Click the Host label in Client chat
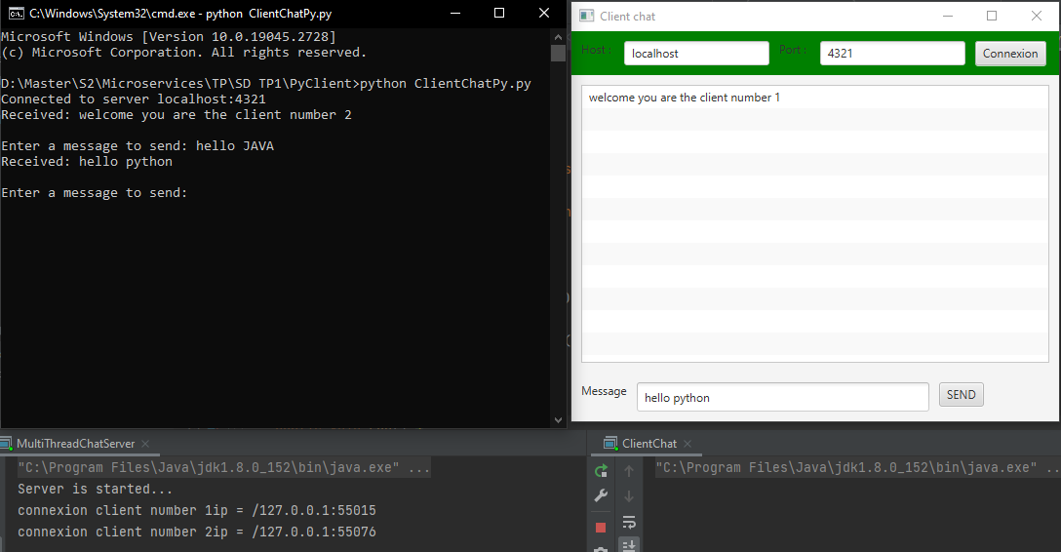The height and width of the screenshot is (552, 1061). pyautogui.click(x=596, y=50)
